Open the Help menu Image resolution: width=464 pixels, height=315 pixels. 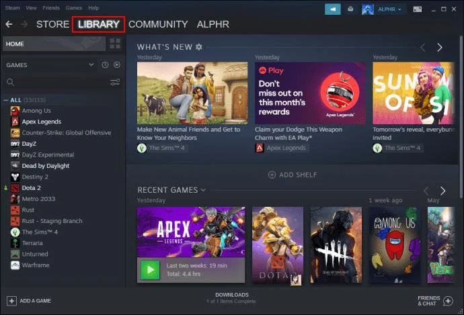pos(93,7)
